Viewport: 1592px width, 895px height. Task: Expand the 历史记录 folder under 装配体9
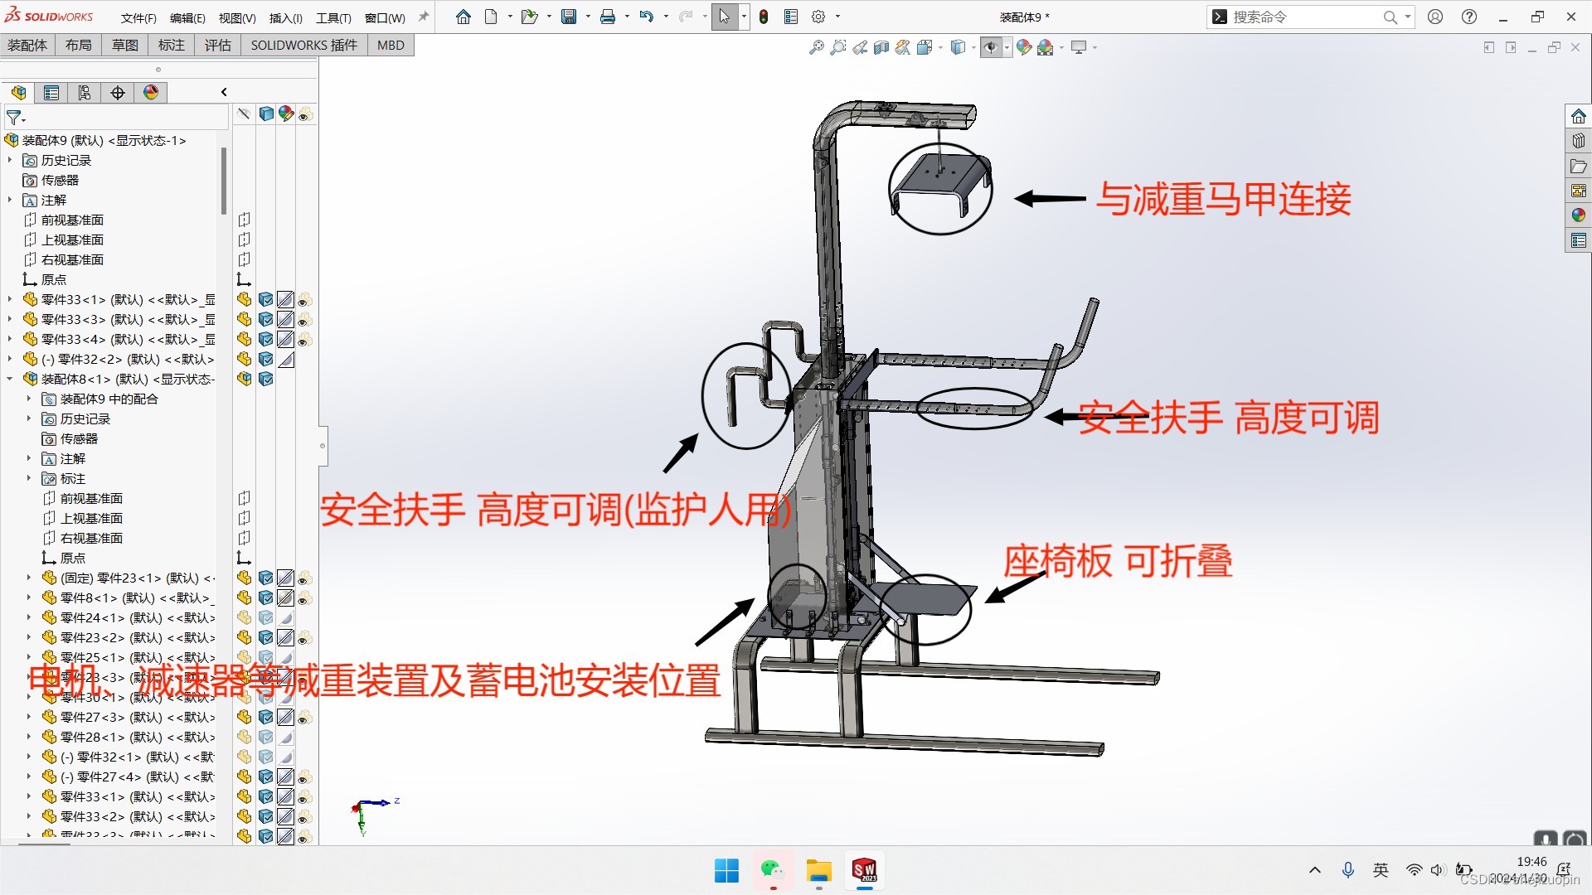click(x=10, y=160)
